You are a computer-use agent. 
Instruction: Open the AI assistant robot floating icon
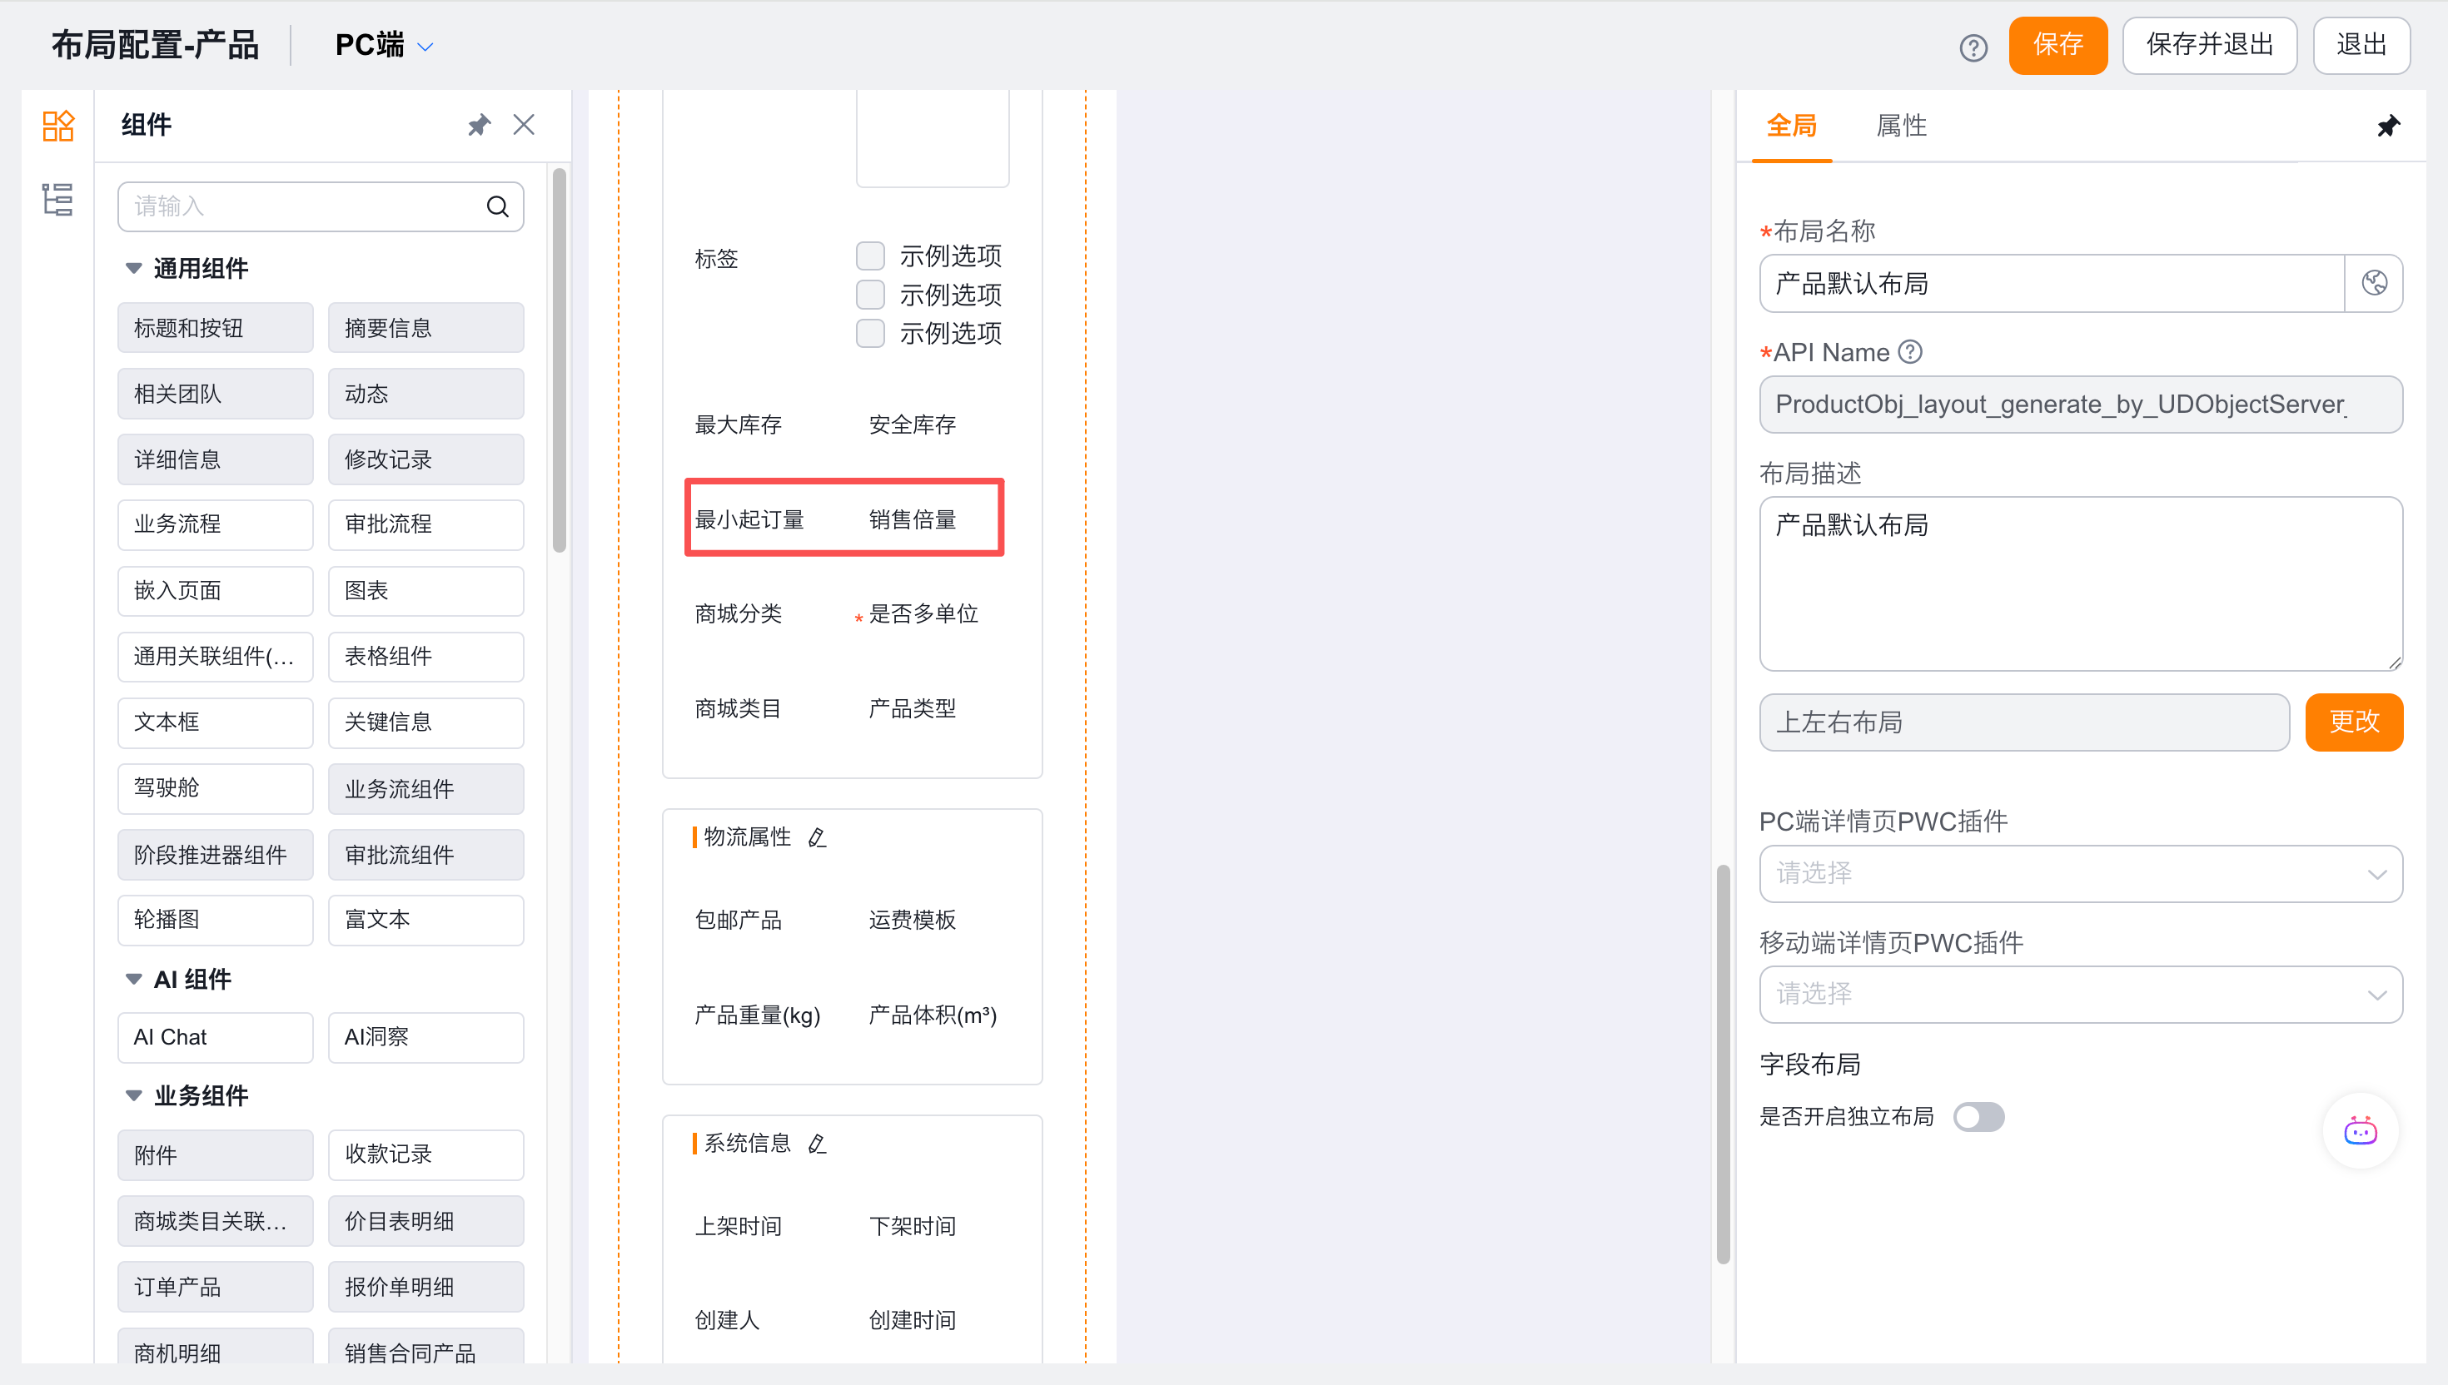pos(2361,1131)
